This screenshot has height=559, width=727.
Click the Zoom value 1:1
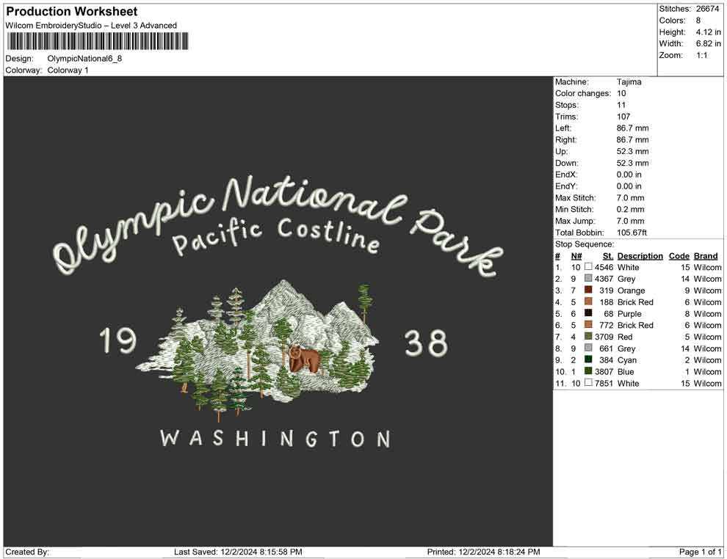(x=701, y=55)
